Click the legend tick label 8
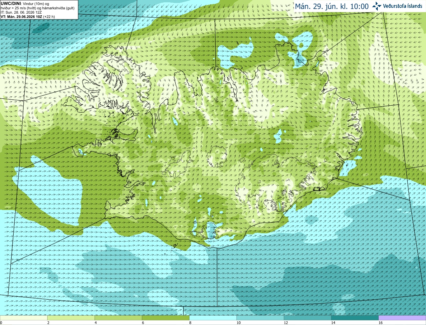 tap(190, 323)
